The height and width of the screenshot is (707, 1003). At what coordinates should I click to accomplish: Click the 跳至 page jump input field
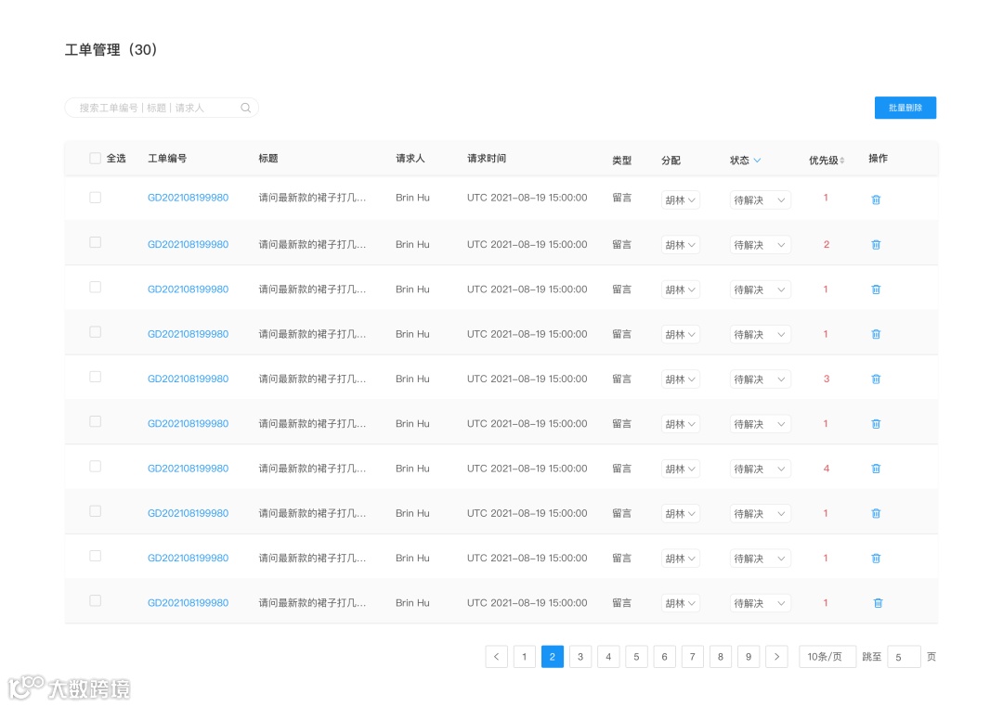click(x=903, y=656)
